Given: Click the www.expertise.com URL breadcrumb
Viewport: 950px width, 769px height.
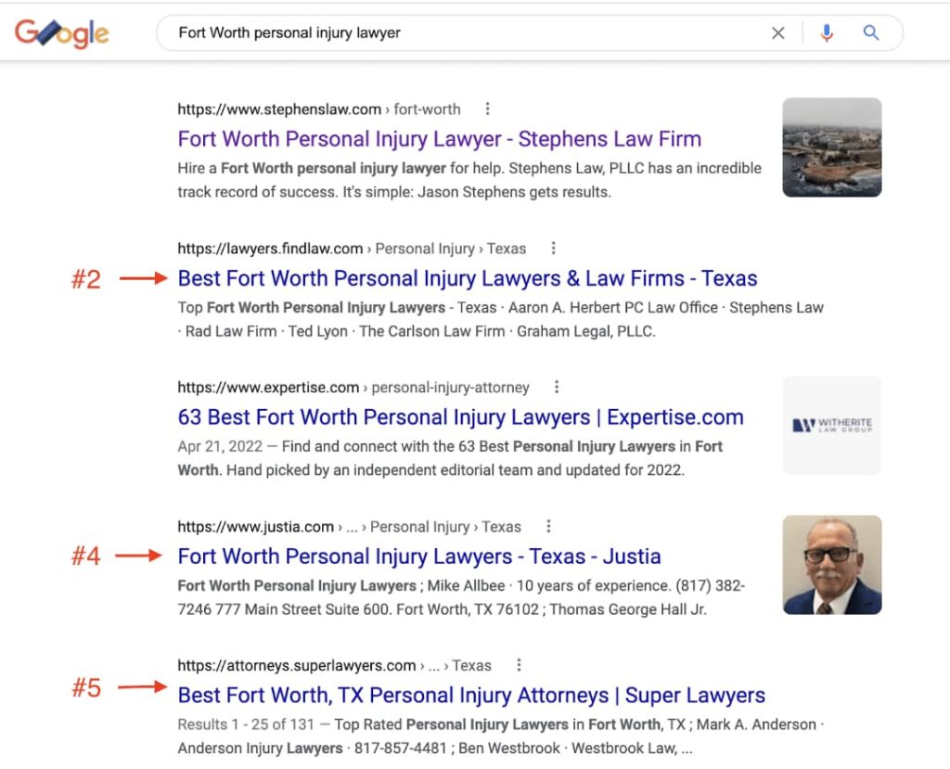Looking at the screenshot, I should [x=353, y=388].
